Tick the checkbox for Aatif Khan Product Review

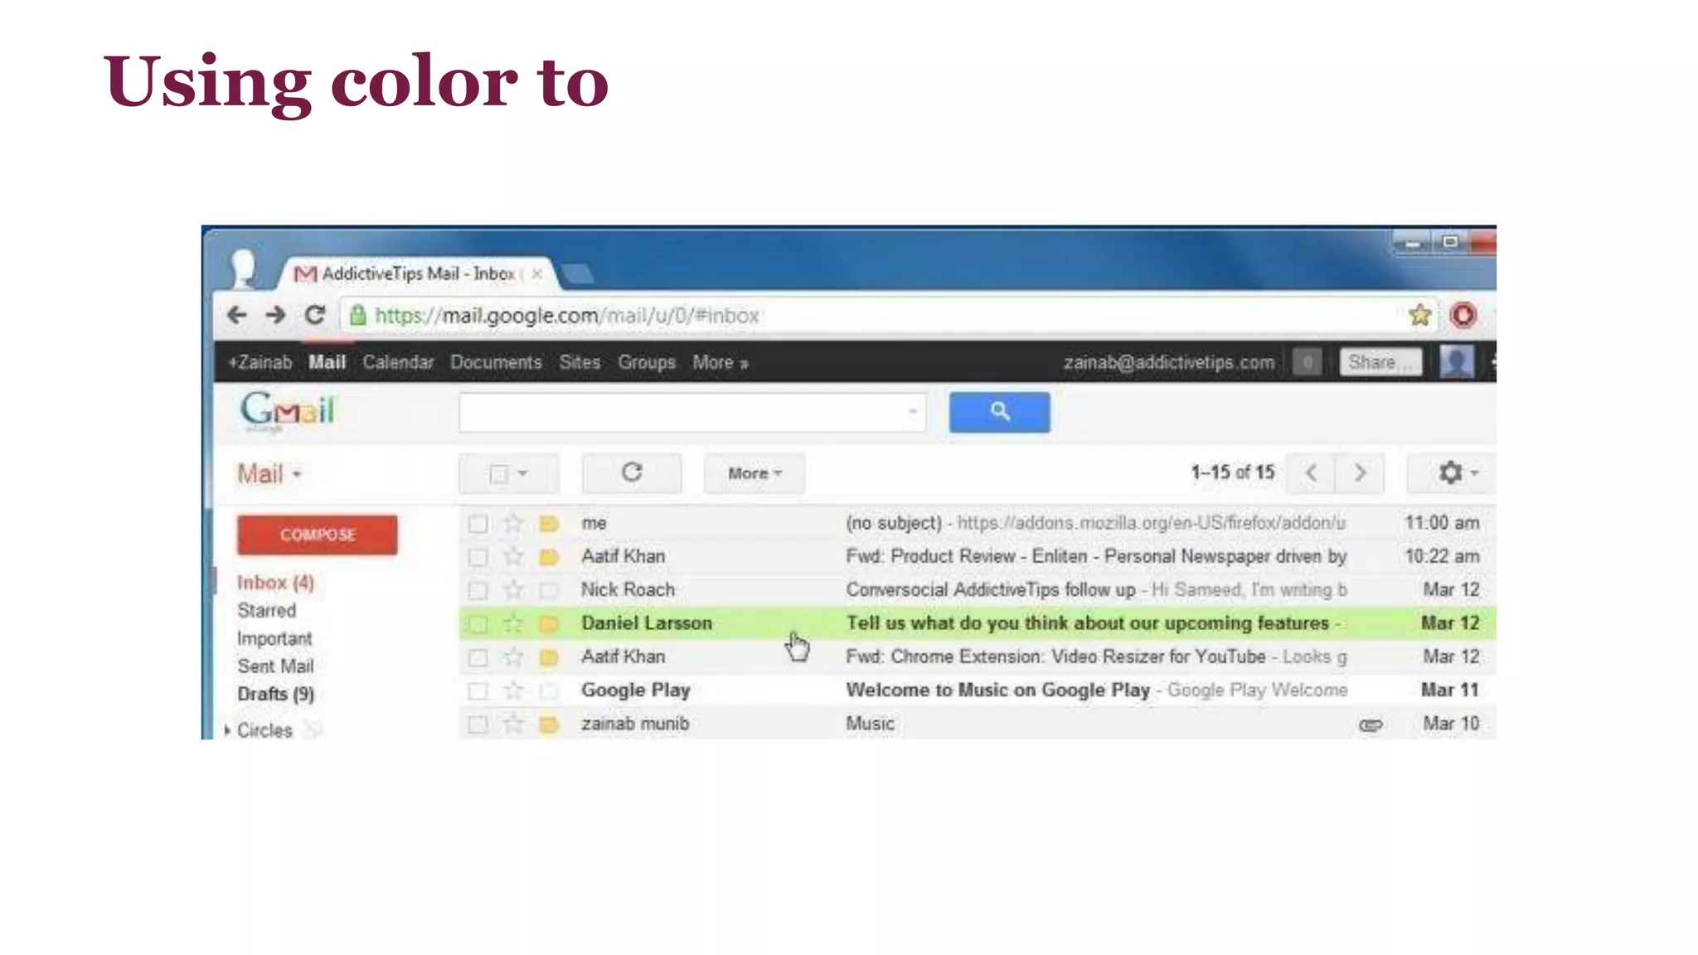[x=478, y=557]
